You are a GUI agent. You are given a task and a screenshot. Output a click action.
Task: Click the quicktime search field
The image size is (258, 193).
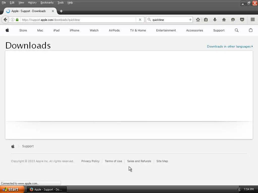tap(170, 20)
